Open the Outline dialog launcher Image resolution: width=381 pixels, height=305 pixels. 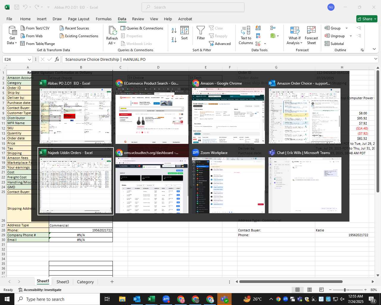[x=362, y=50]
